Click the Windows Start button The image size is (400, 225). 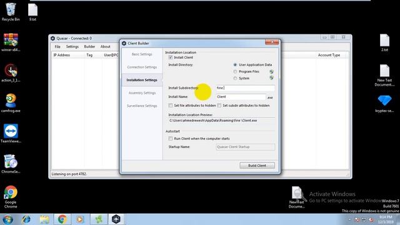pyautogui.click(x=7, y=219)
